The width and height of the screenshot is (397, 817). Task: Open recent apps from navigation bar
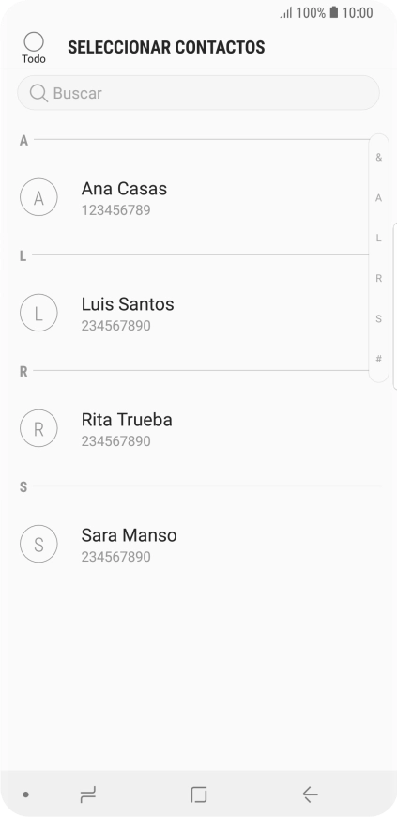click(87, 794)
